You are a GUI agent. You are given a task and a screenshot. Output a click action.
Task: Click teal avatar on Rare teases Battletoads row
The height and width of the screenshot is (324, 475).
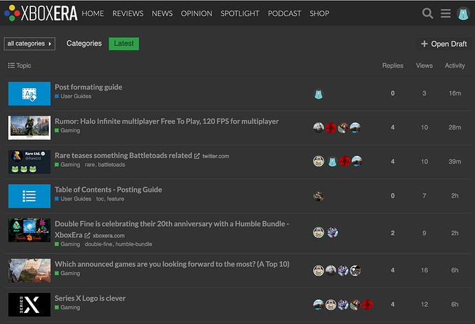pyautogui.click(x=332, y=161)
